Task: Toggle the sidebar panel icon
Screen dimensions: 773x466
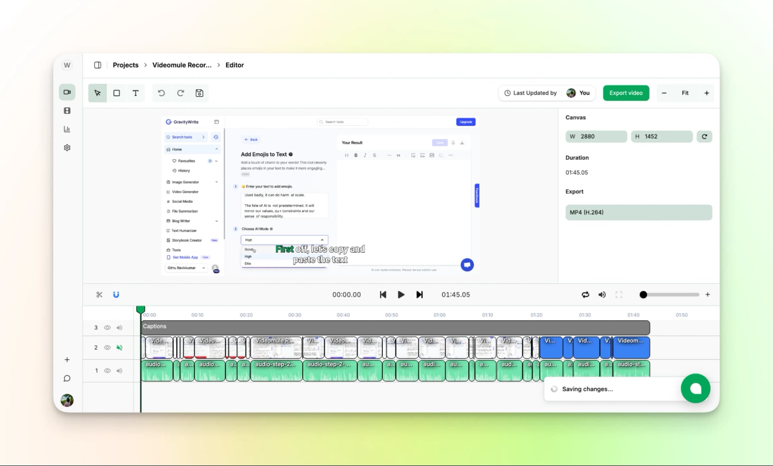Action: click(97, 65)
